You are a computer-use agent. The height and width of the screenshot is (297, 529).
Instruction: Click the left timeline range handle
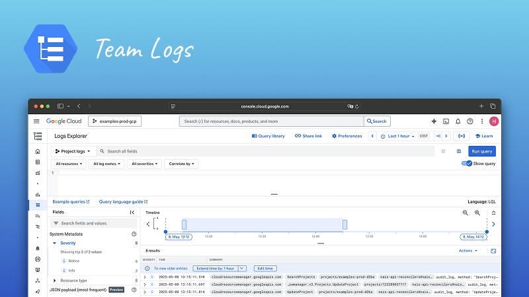click(184, 224)
